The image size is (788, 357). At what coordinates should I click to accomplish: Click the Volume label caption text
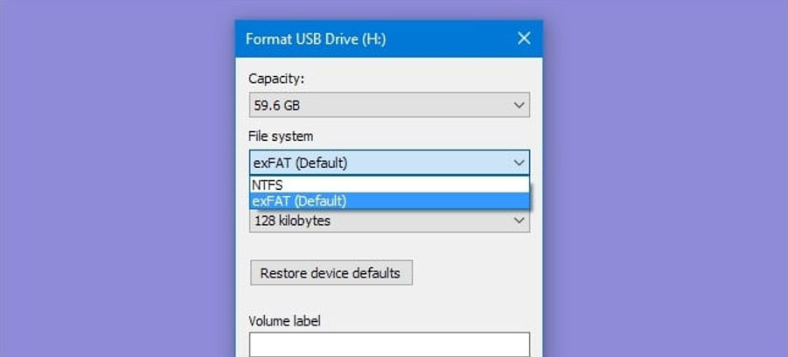(x=284, y=321)
